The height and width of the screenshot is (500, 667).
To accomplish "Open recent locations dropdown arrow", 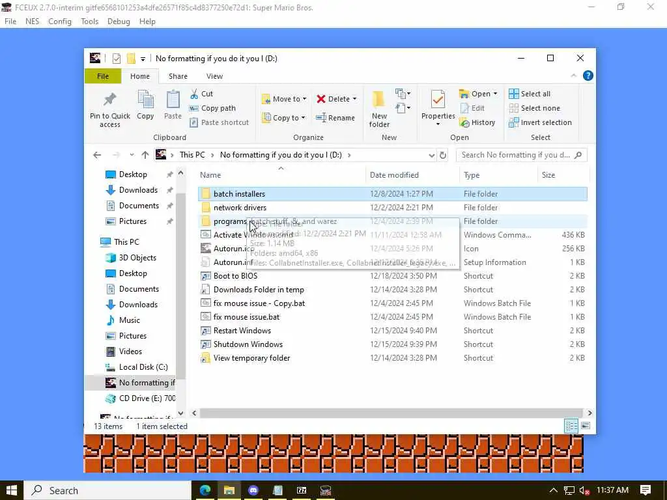I will coord(132,155).
